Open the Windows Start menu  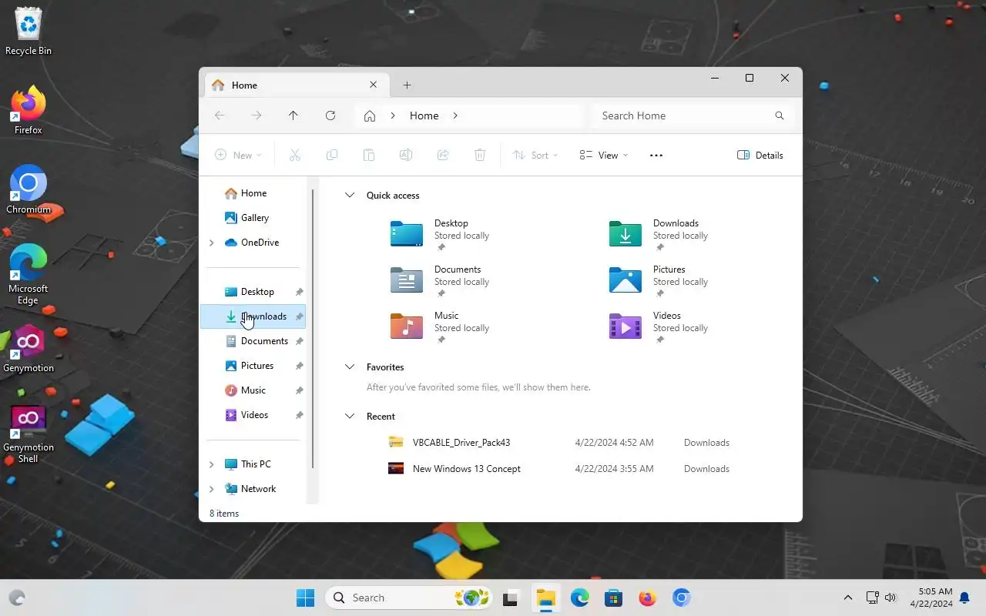click(306, 598)
